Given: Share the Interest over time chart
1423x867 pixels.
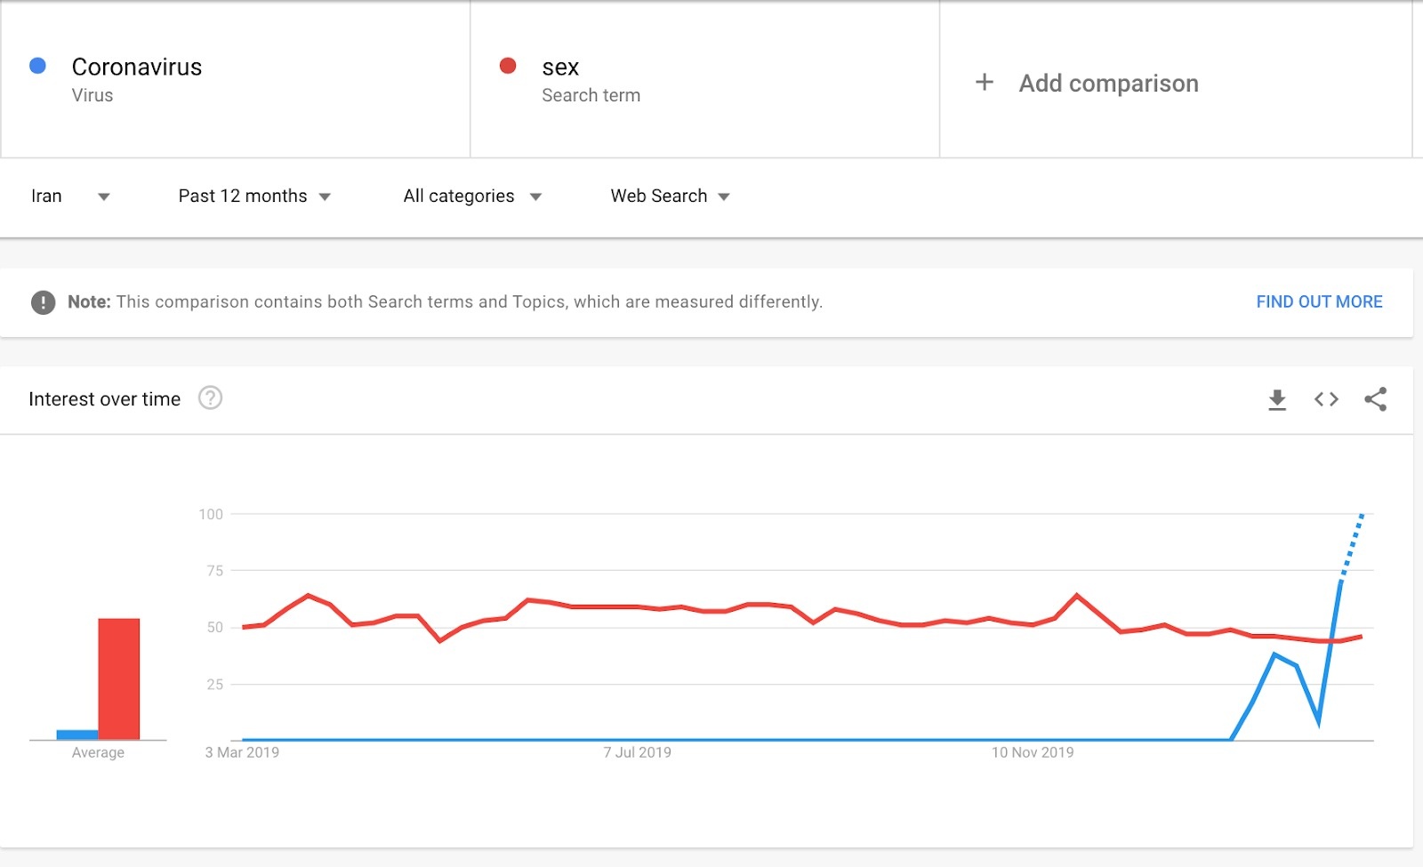Looking at the screenshot, I should [x=1375, y=399].
